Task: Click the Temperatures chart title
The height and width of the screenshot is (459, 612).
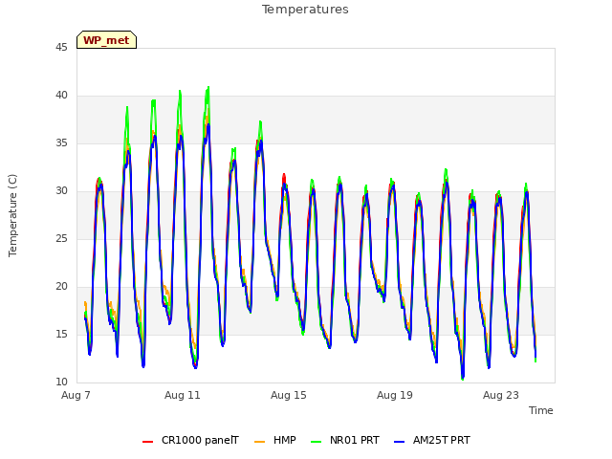Action: tap(305, 10)
